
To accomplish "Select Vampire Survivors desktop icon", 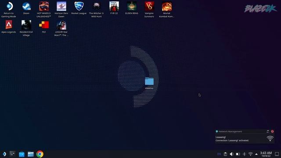I will click(149, 10).
